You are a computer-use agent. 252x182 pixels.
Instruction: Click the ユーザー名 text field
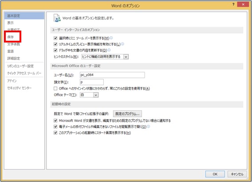pos(112,75)
